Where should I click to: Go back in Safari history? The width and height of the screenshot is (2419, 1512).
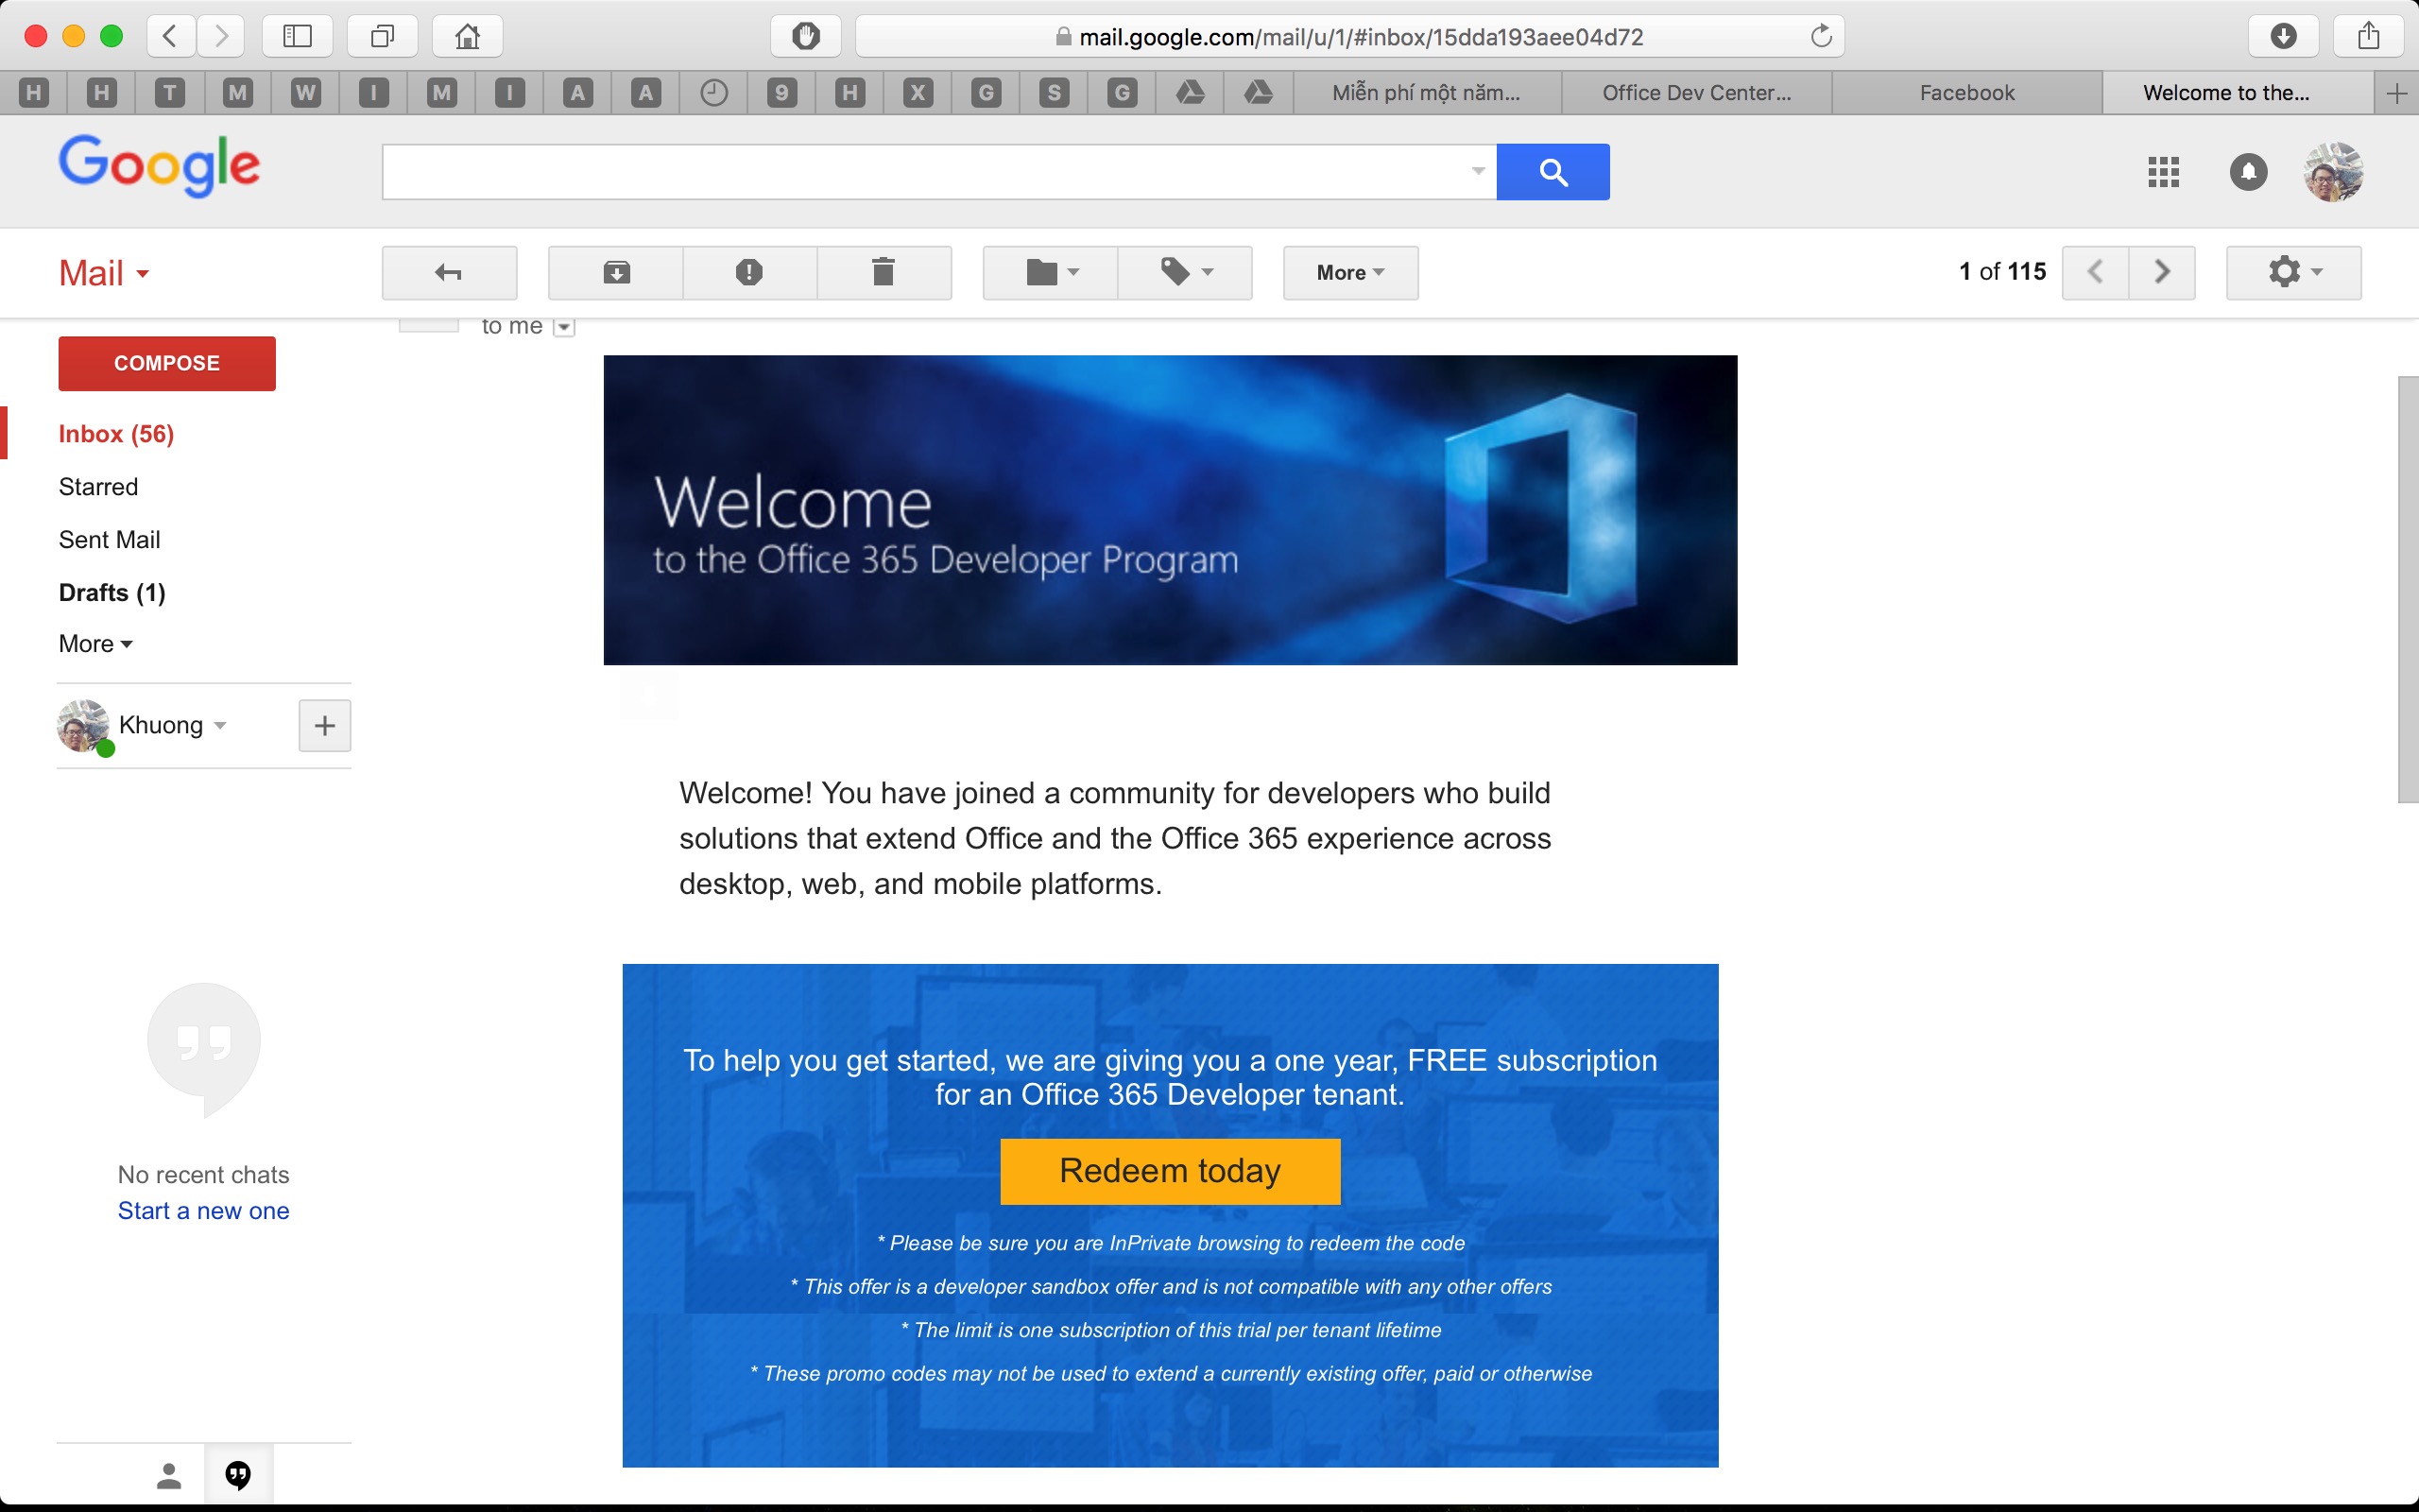tap(171, 37)
